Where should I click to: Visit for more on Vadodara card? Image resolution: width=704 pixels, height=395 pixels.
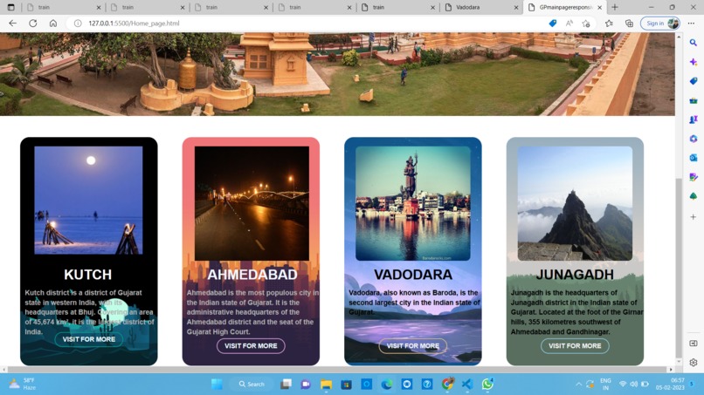click(413, 346)
